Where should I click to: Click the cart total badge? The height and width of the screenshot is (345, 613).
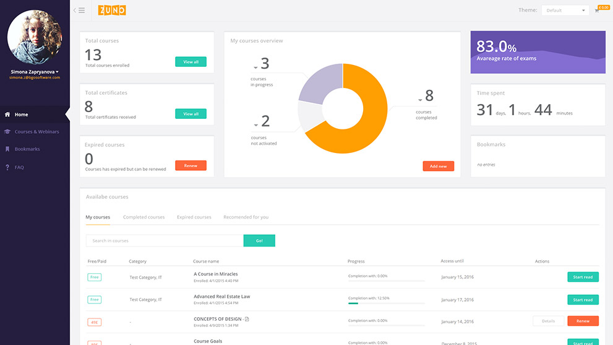coord(604,7)
